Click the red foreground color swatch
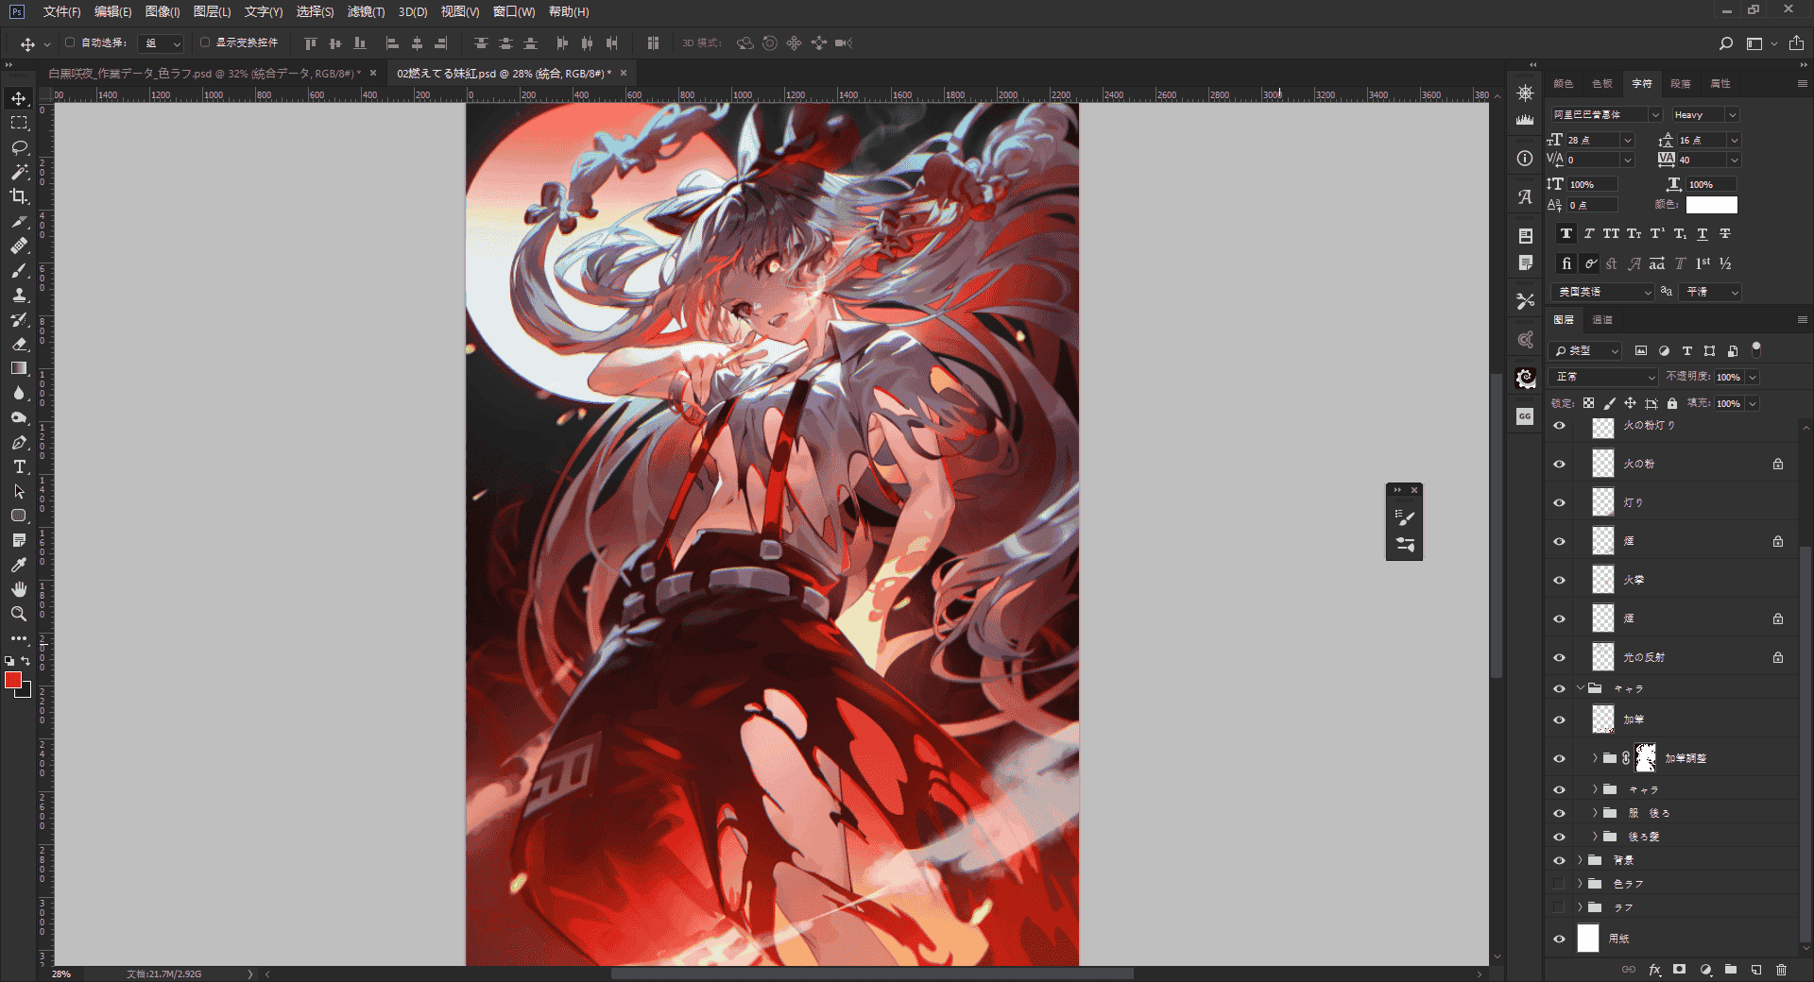This screenshot has height=982, width=1814. pos(13,680)
